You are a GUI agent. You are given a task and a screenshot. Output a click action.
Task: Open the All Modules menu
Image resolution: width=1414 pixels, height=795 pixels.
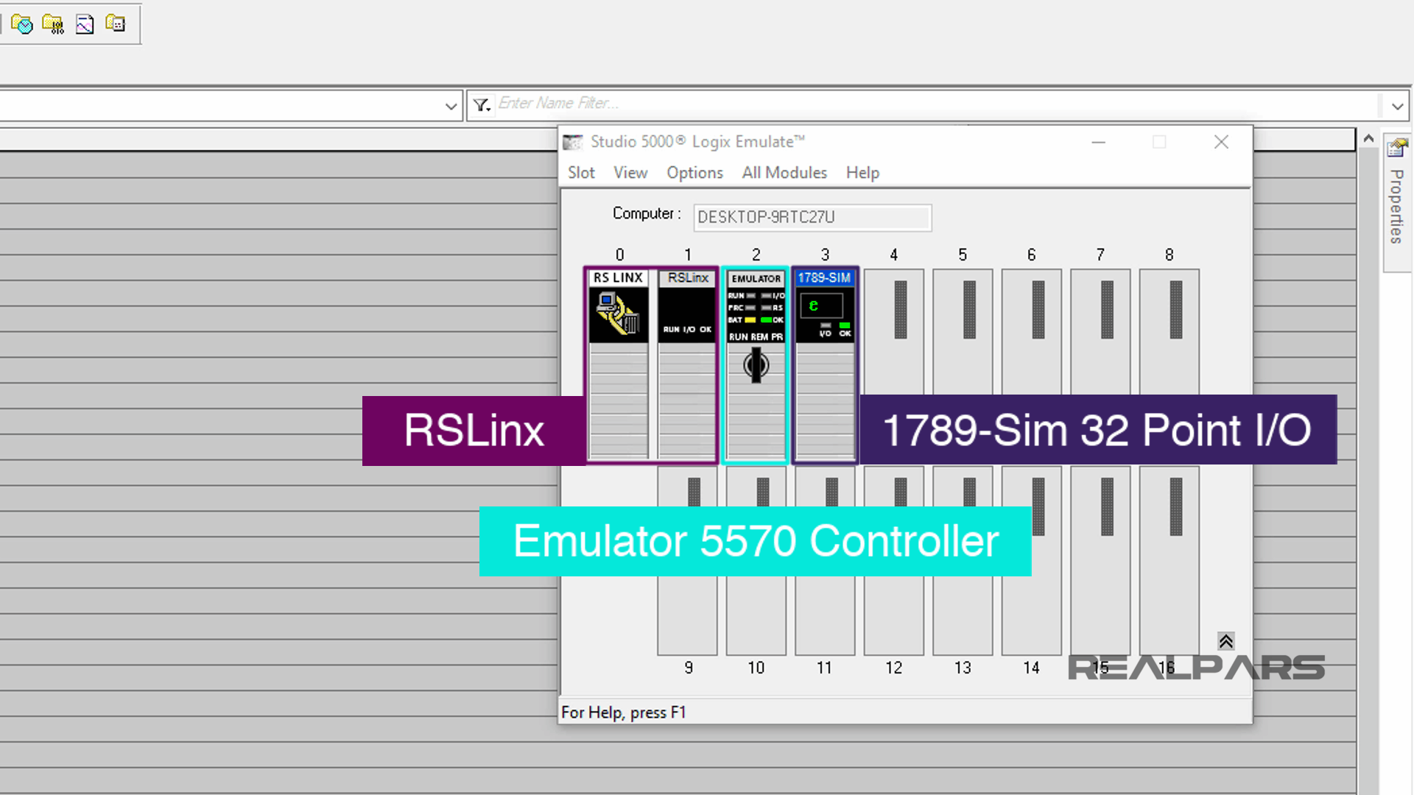point(784,172)
